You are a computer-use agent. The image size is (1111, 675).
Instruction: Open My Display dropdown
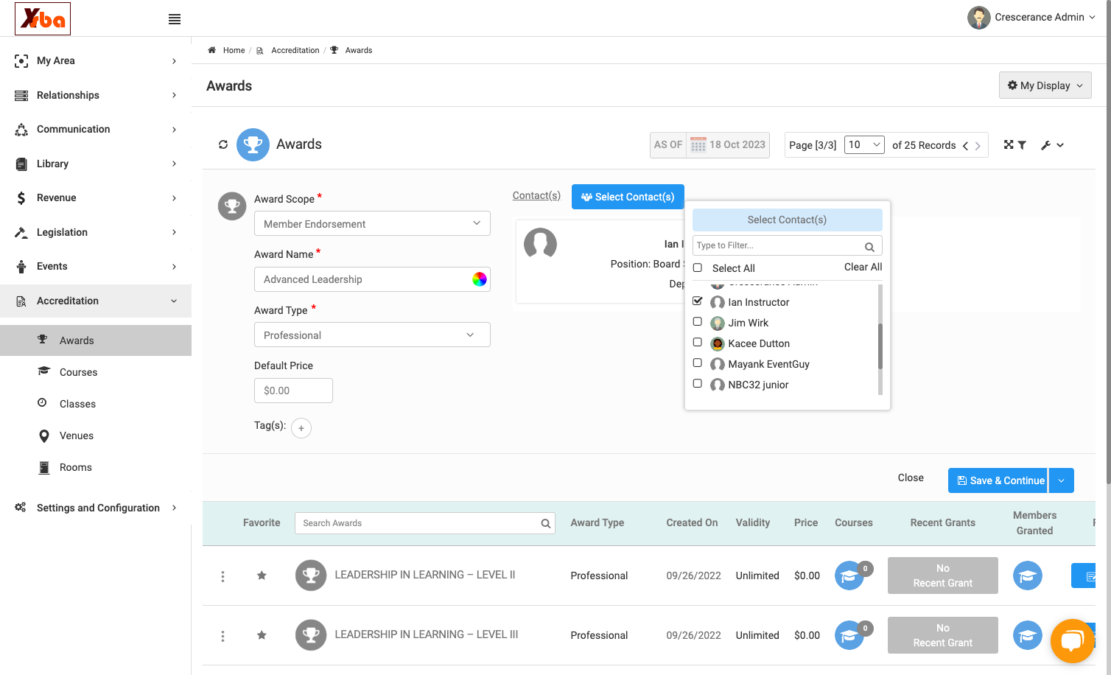tap(1045, 85)
